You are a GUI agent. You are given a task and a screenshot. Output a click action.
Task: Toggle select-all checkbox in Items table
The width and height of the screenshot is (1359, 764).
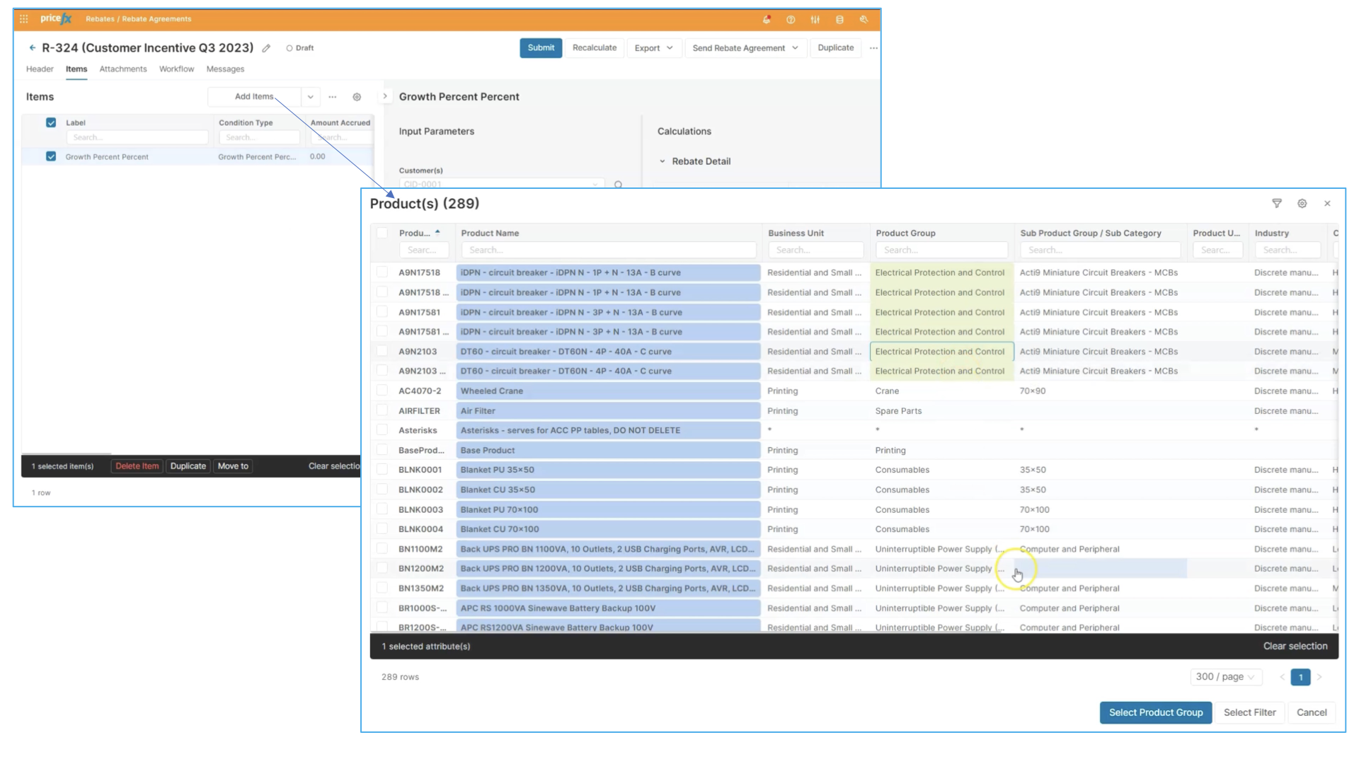coord(51,122)
